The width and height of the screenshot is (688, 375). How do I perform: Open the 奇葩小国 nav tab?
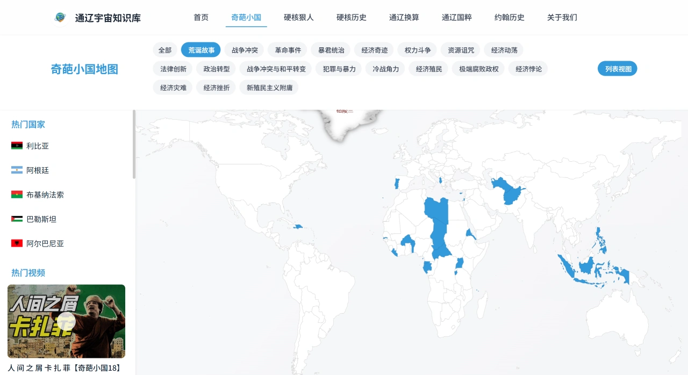point(246,17)
